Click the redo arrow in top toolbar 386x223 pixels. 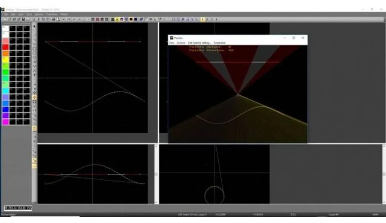click(69, 19)
